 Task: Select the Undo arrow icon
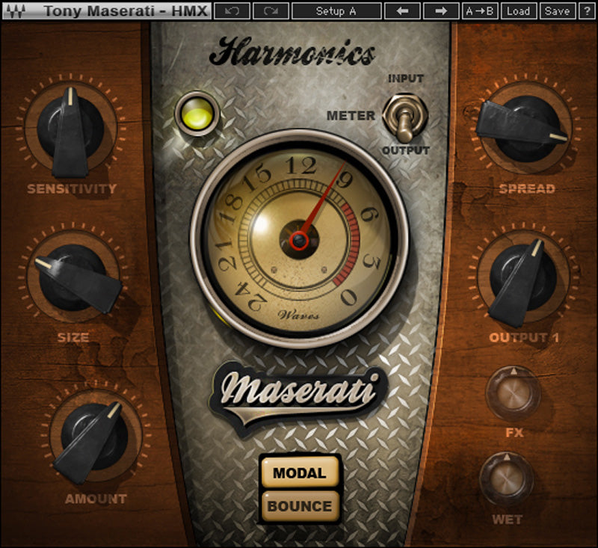[x=234, y=11]
